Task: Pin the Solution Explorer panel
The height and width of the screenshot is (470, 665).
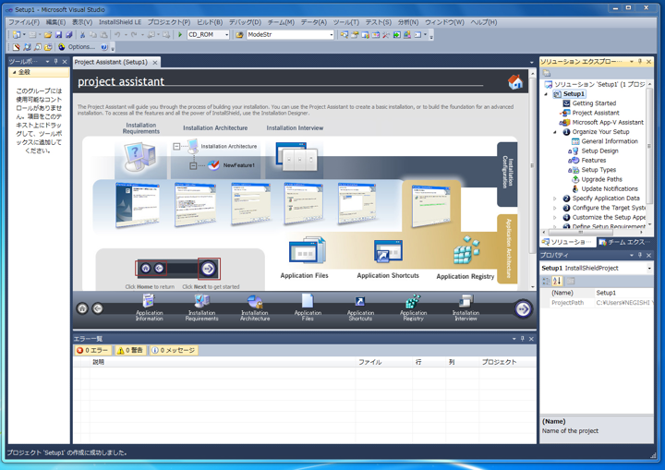Action: (639, 62)
